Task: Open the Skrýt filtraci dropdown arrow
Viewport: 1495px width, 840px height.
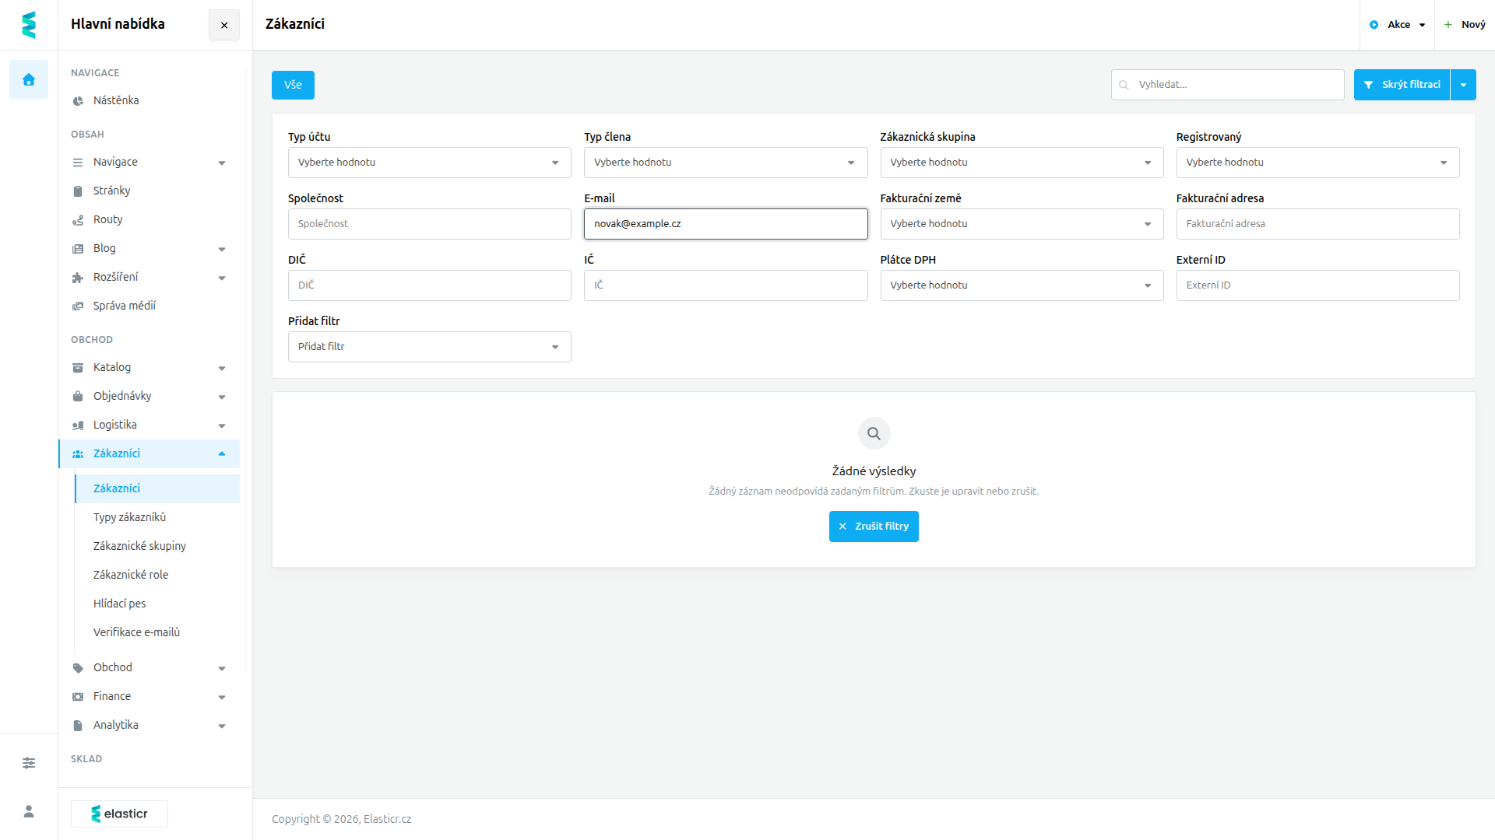Action: pos(1463,85)
